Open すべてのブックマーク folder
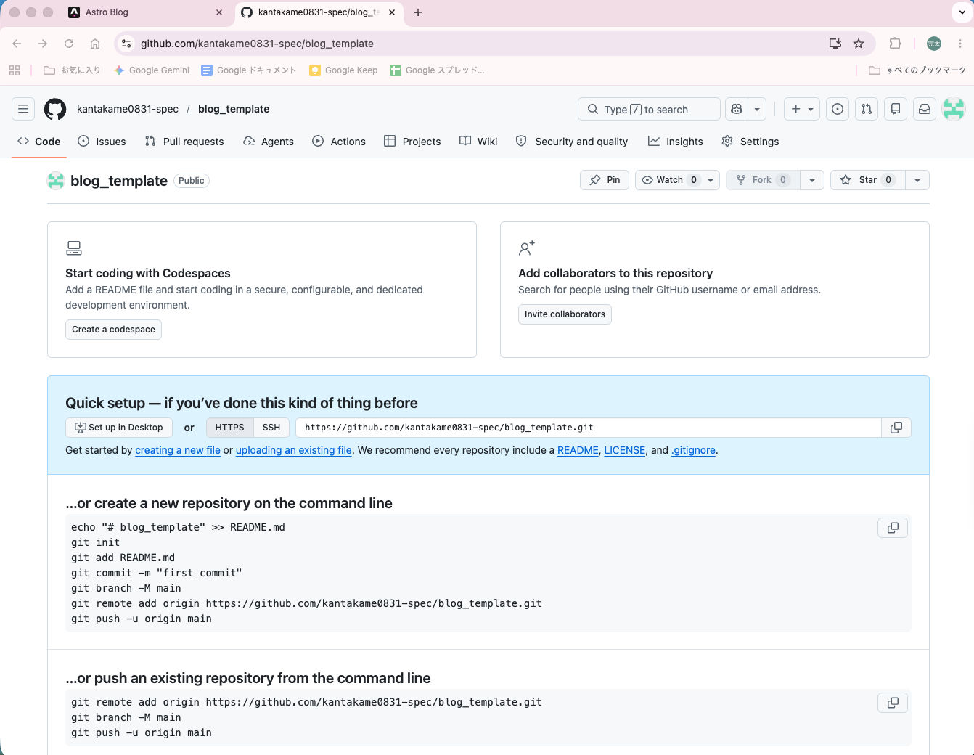974x755 pixels. pos(917,70)
